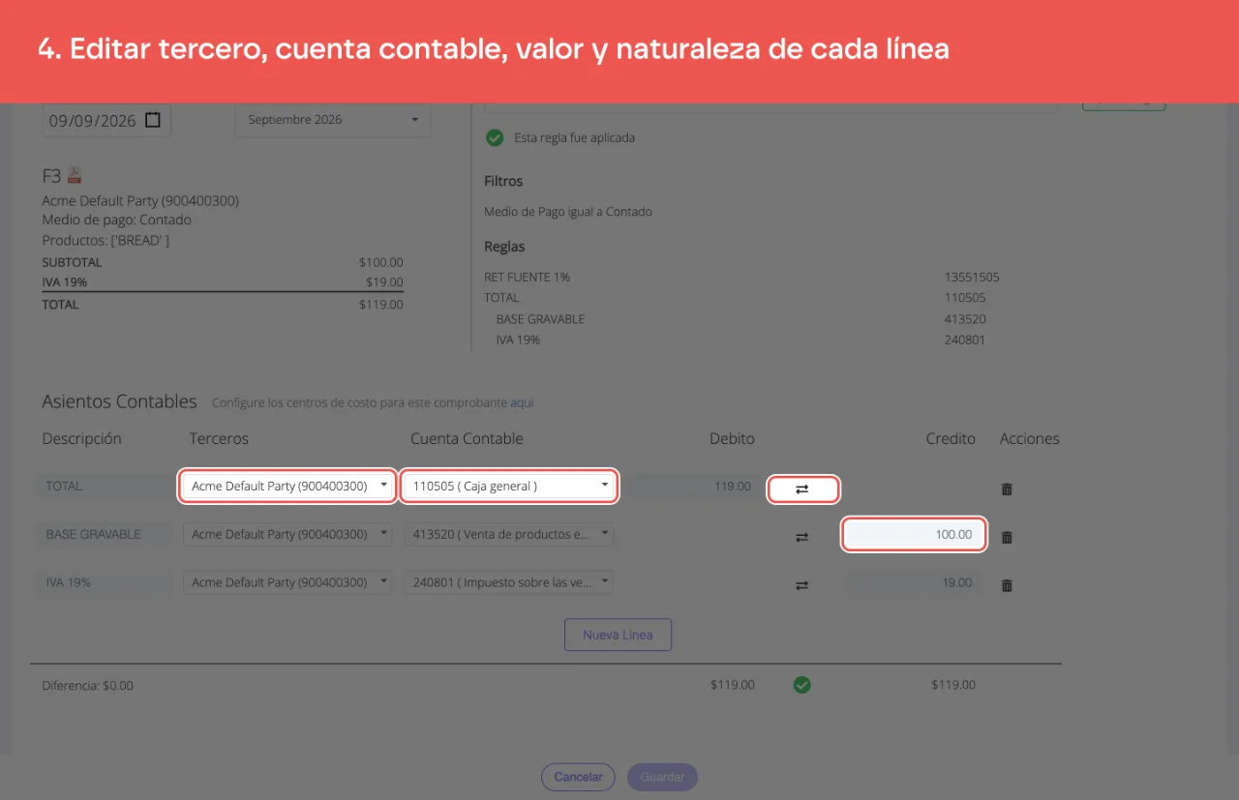This screenshot has width=1239, height=800.
Task: Click the Guardar button
Action: click(662, 777)
